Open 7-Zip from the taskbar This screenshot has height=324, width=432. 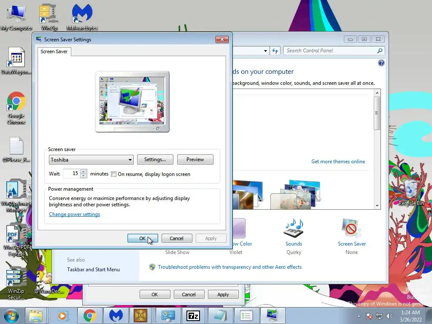(x=193, y=316)
